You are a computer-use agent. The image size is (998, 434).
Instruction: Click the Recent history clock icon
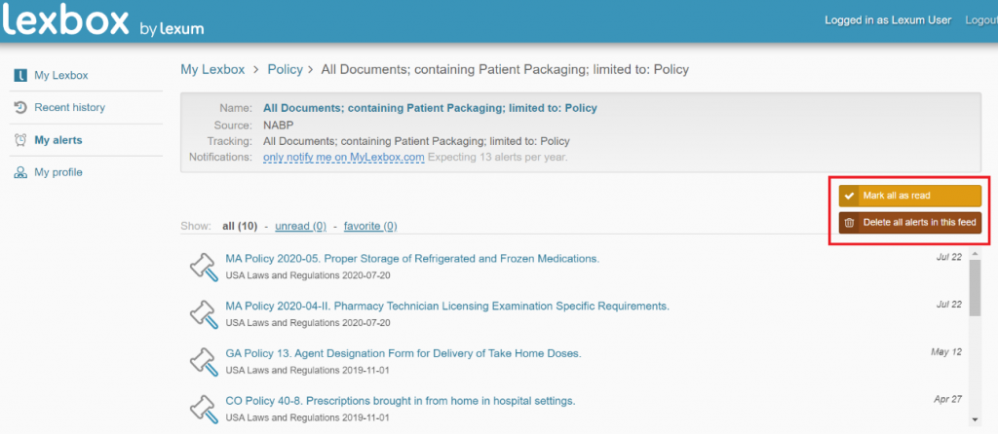click(x=20, y=107)
